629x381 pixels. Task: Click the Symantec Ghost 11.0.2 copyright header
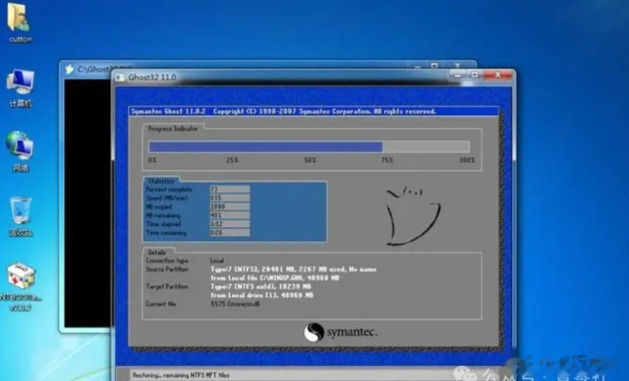(x=283, y=112)
